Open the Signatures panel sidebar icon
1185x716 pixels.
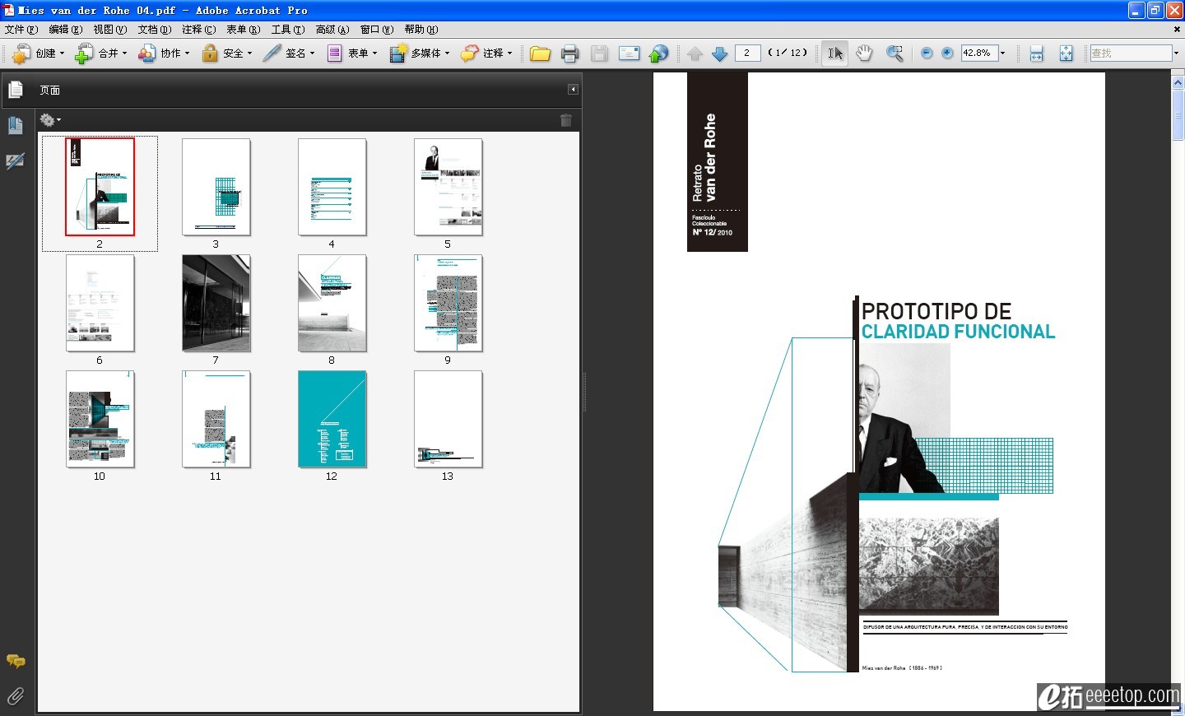15,161
